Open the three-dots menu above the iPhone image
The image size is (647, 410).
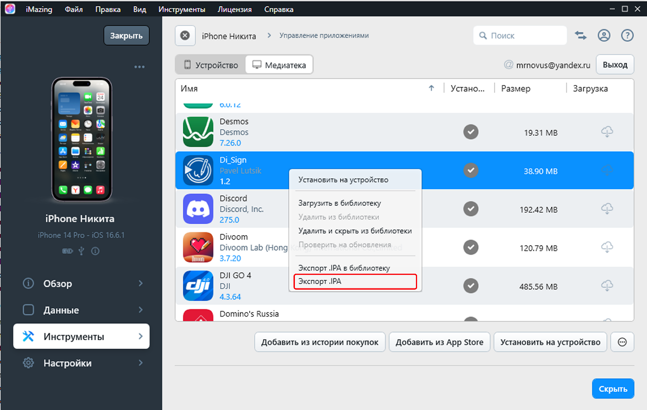(139, 67)
